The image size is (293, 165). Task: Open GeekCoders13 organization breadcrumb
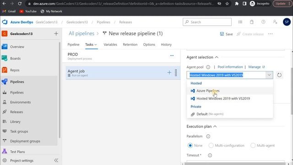47,22
